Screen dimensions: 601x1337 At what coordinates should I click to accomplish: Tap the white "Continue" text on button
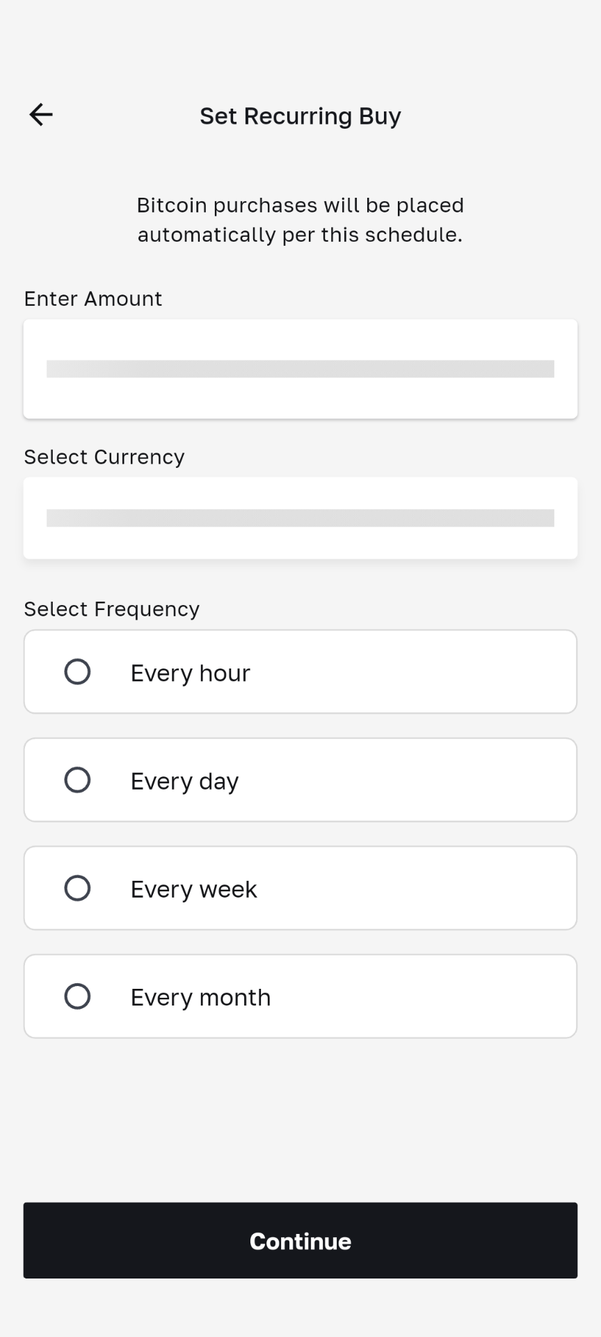(300, 1241)
